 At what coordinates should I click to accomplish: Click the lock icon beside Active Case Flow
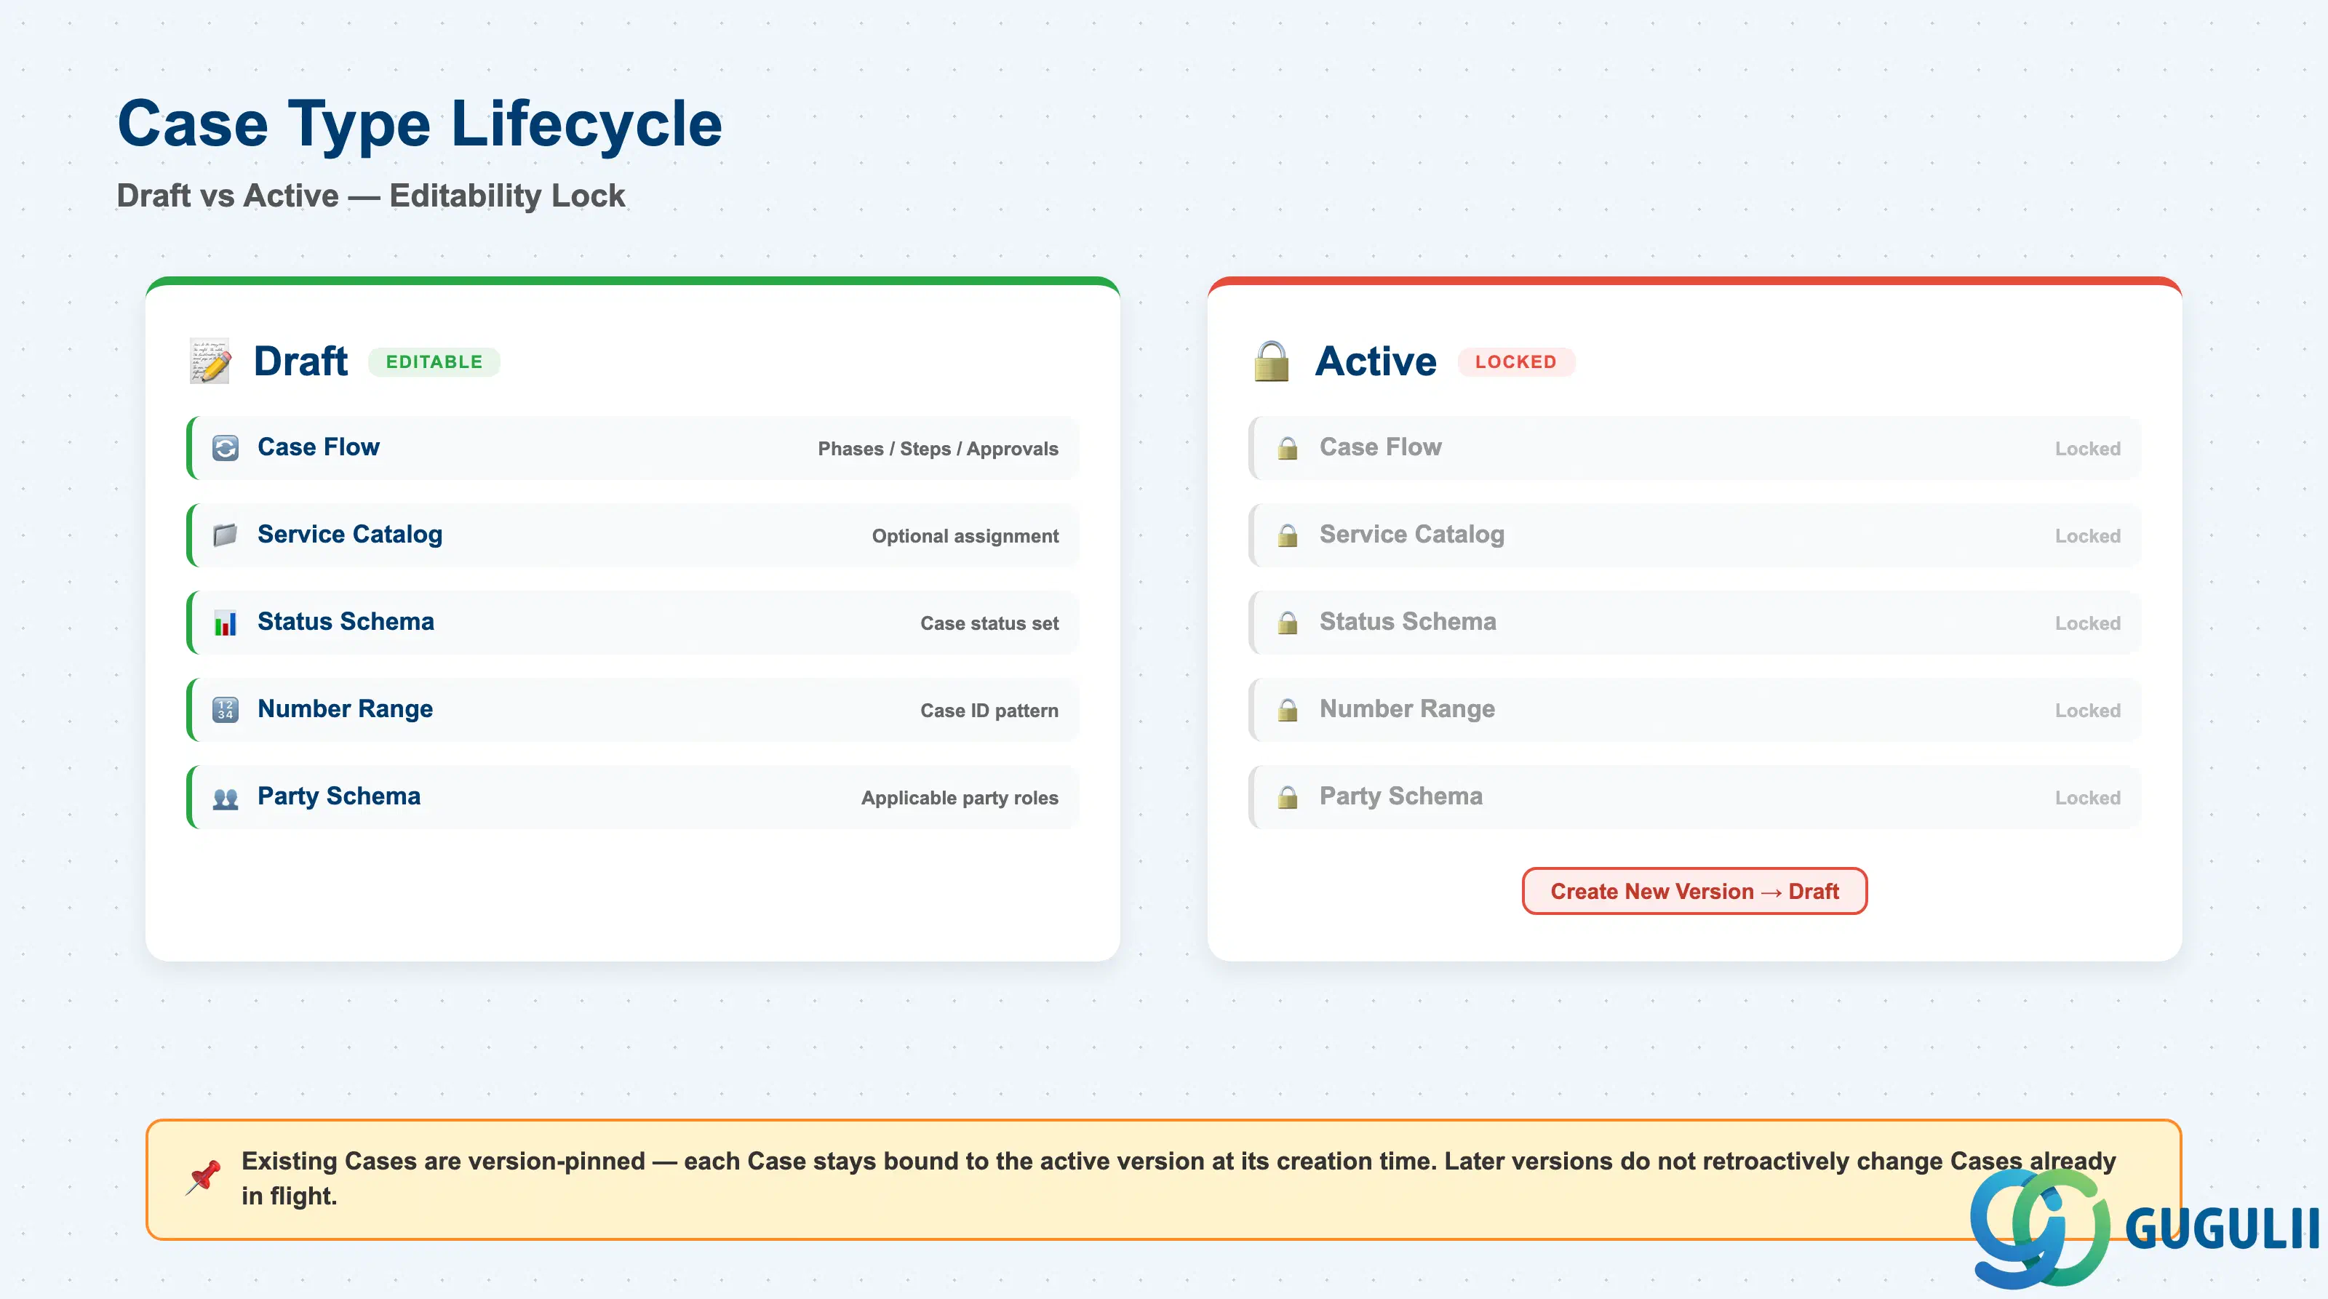(x=1287, y=448)
